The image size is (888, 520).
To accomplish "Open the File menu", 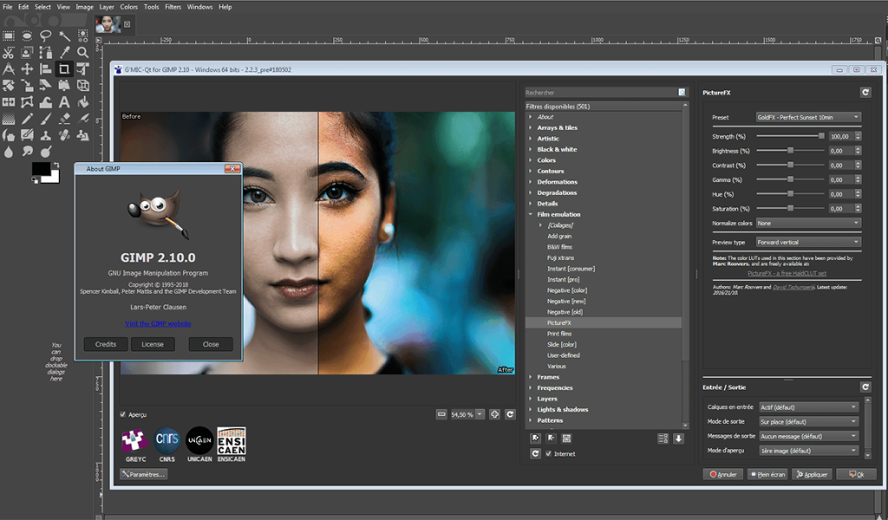I will coord(7,7).
